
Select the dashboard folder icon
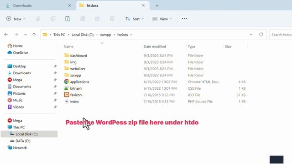[67, 55]
